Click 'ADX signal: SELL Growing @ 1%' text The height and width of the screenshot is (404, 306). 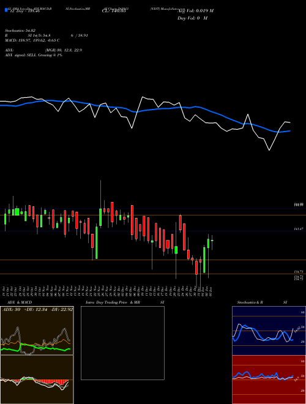34,55
